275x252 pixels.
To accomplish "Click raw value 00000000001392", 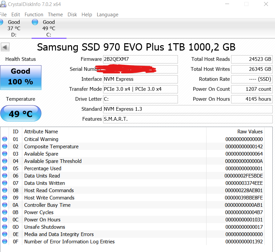I will pyautogui.click(x=244, y=242).
